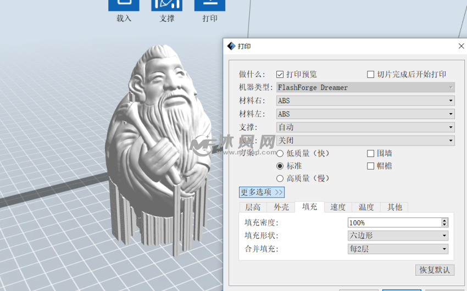Select 高质量（慢）radio option
Image resolution: width=467 pixels, height=291 pixels.
click(x=280, y=178)
